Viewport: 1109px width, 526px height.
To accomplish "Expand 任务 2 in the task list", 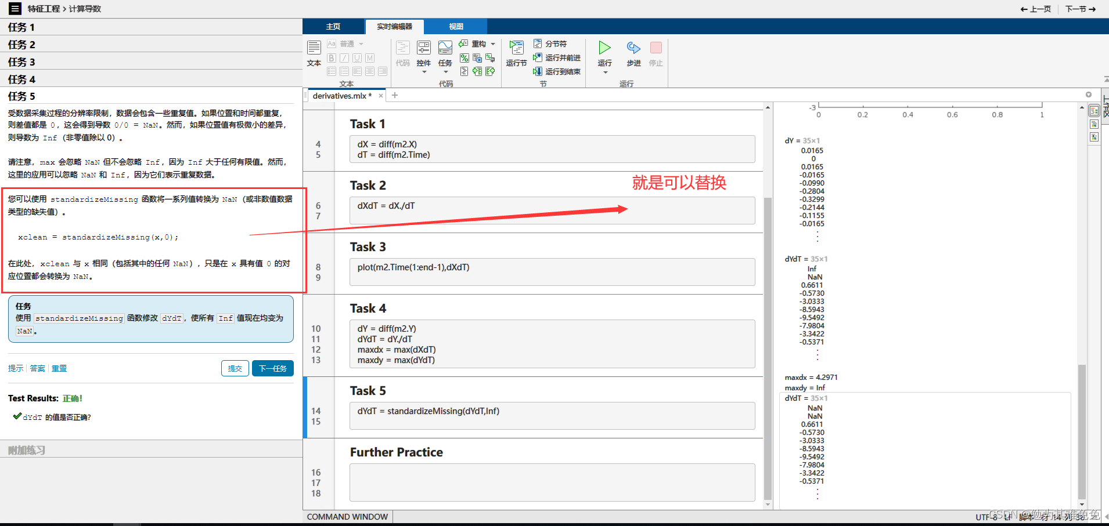I will (x=151, y=45).
